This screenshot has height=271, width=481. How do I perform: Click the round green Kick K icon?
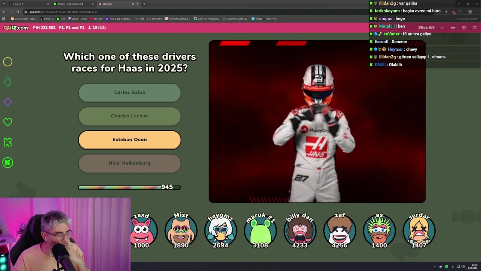8,163
